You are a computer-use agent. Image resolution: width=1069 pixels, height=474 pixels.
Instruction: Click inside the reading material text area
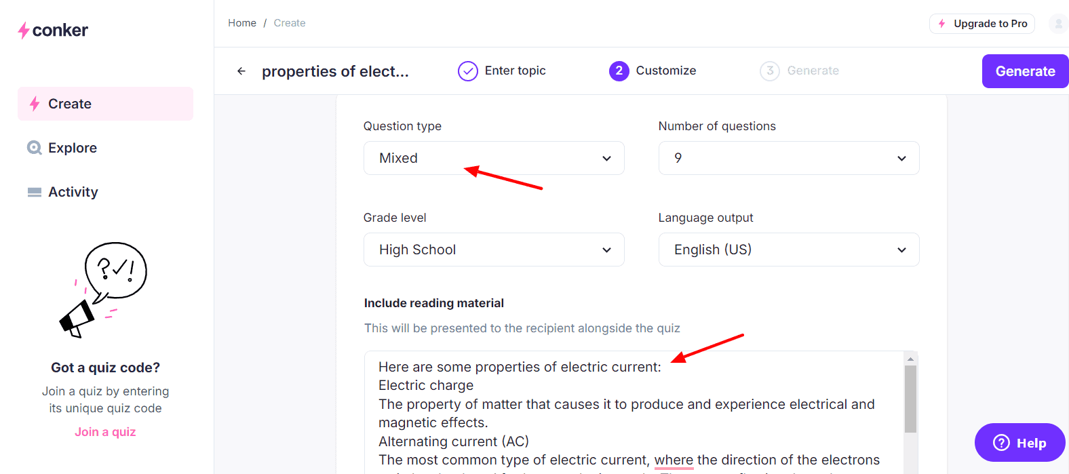(x=631, y=414)
